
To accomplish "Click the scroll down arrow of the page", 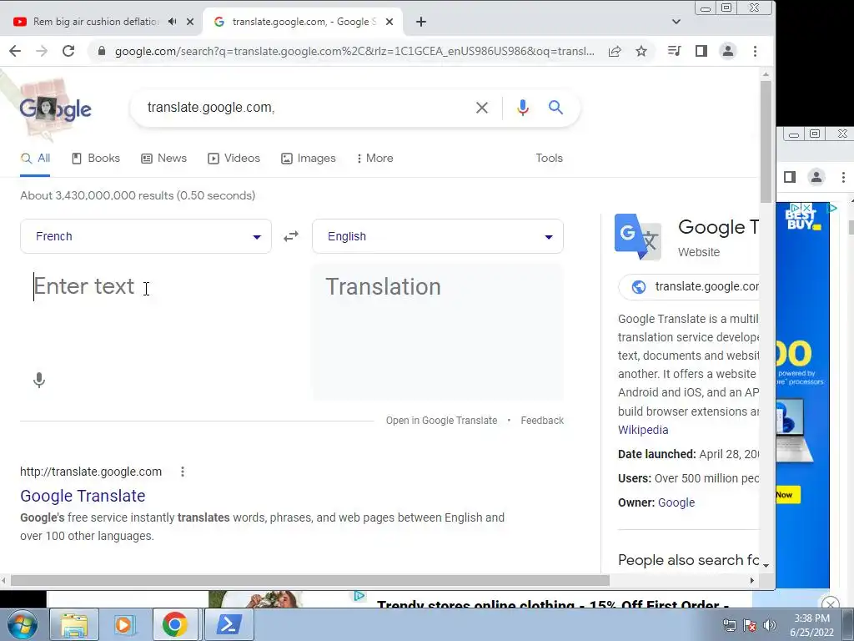I will 766,565.
